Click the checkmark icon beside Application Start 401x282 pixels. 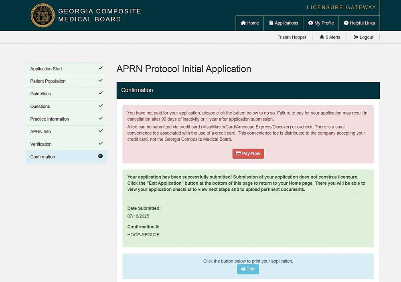(101, 68)
